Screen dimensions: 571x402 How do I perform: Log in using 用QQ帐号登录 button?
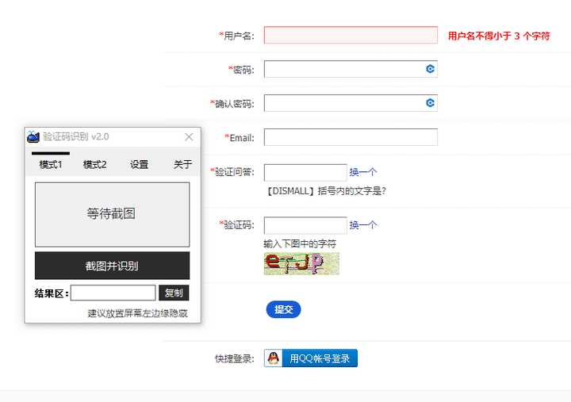pos(311,358)
